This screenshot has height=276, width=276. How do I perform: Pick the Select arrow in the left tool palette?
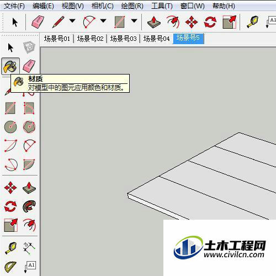click(x=10, y=47)
